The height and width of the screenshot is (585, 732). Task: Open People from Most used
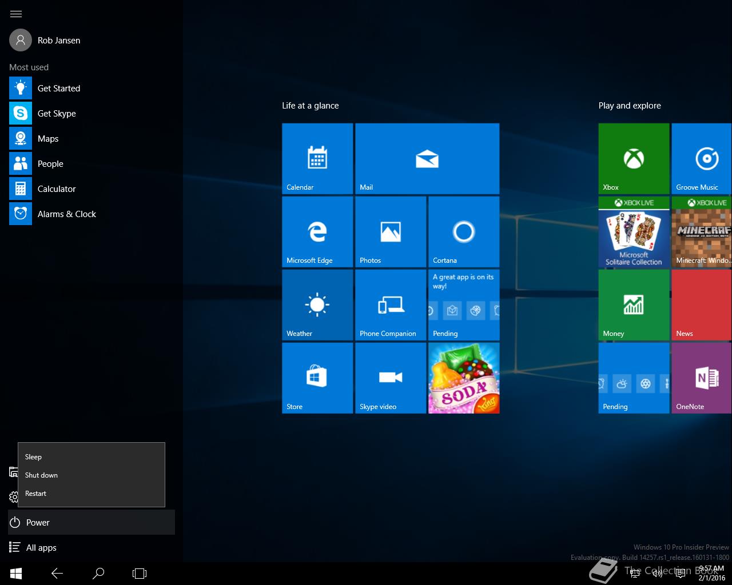coord(91,164)
